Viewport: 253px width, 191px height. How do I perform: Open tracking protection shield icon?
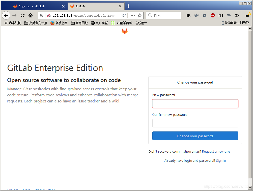42,15
